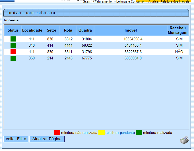194x151 pixels.
Task: Click yellow 'releitura pendente' legend swatch
Action: (102, 133)
